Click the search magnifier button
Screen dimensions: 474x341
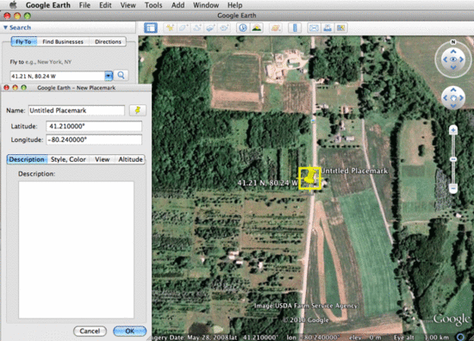[121, 75]
